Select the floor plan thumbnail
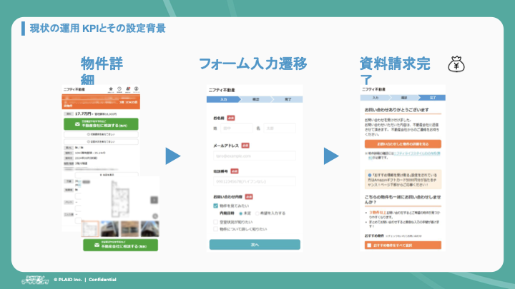The width and height of the screenshot is (515, 289). tap(90, 229)
